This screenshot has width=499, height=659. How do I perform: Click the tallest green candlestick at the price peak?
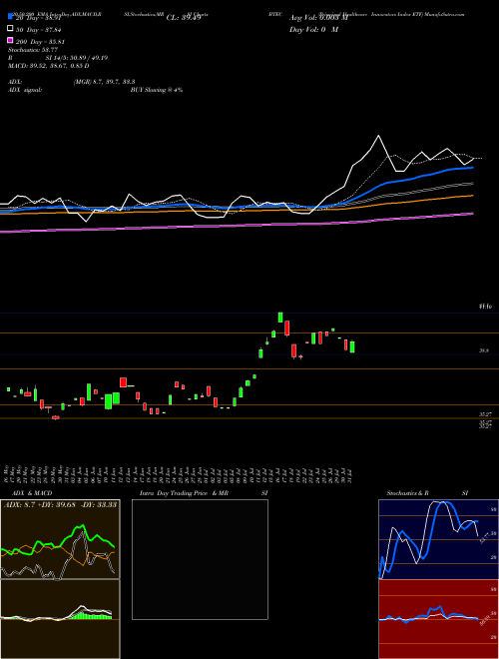pyautogui.click(x=280, y=318)
